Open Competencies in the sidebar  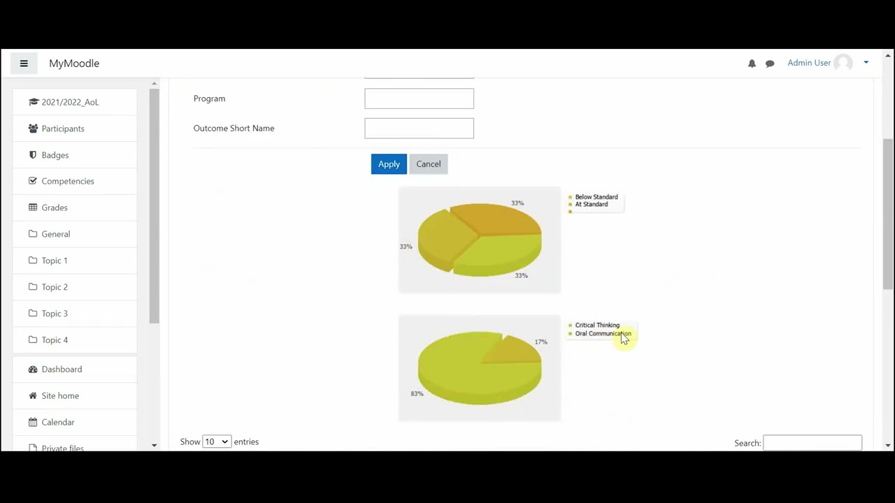(68, 181)
